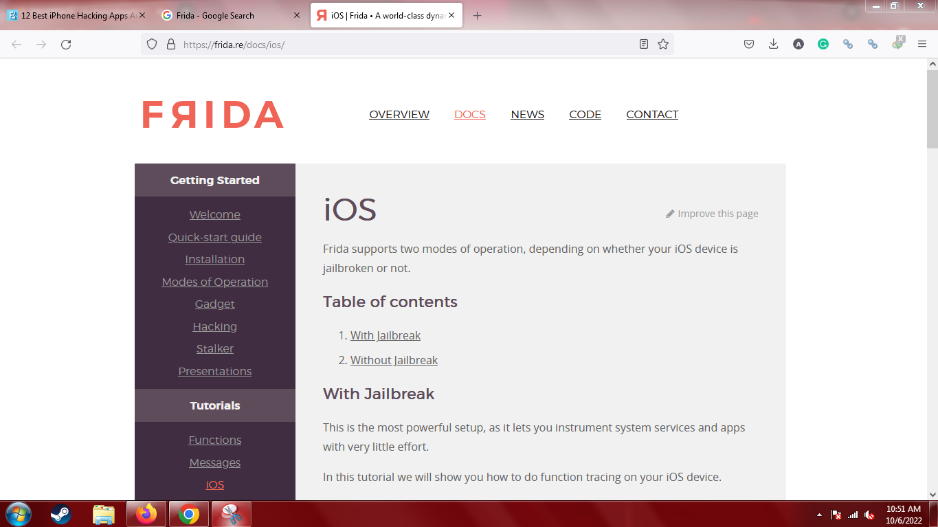938x527 pixels.
Task: Open the Firefox hamburger application menu
Action: point(922,44)
